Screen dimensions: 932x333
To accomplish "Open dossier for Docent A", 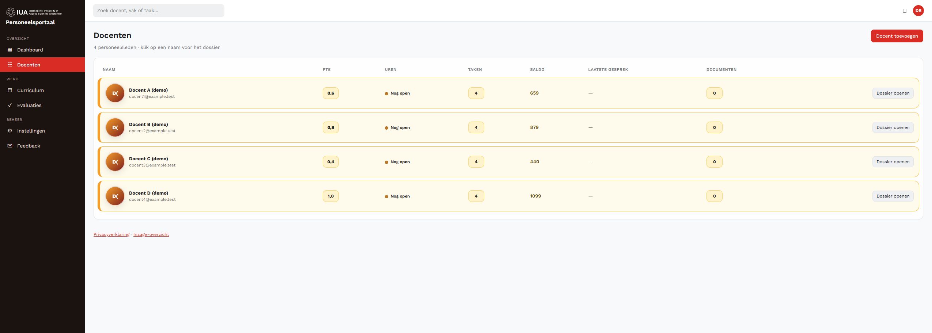I will coord(893,93).
